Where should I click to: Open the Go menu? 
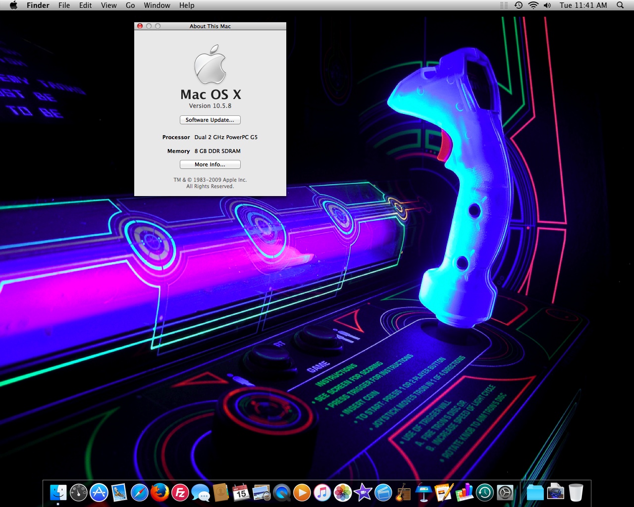pyautogui.click(x=130, y=5)
